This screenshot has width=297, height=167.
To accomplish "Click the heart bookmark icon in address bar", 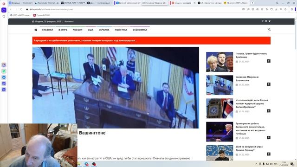I will [271, 9].
